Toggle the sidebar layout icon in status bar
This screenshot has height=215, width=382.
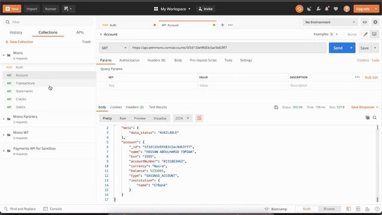tap(349, 209)
